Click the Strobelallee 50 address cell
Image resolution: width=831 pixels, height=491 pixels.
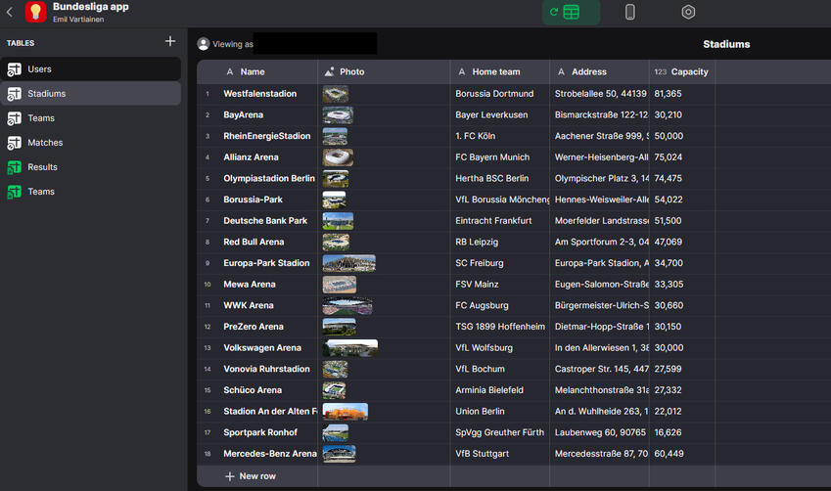pos(599,94)
